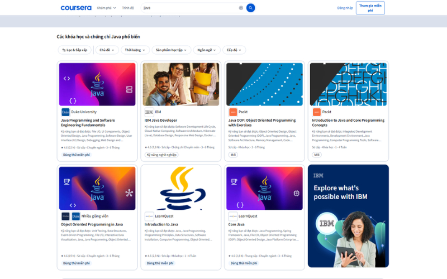Open Java Programming and Software Engineering Fundamentals title

tap(88, 123)
